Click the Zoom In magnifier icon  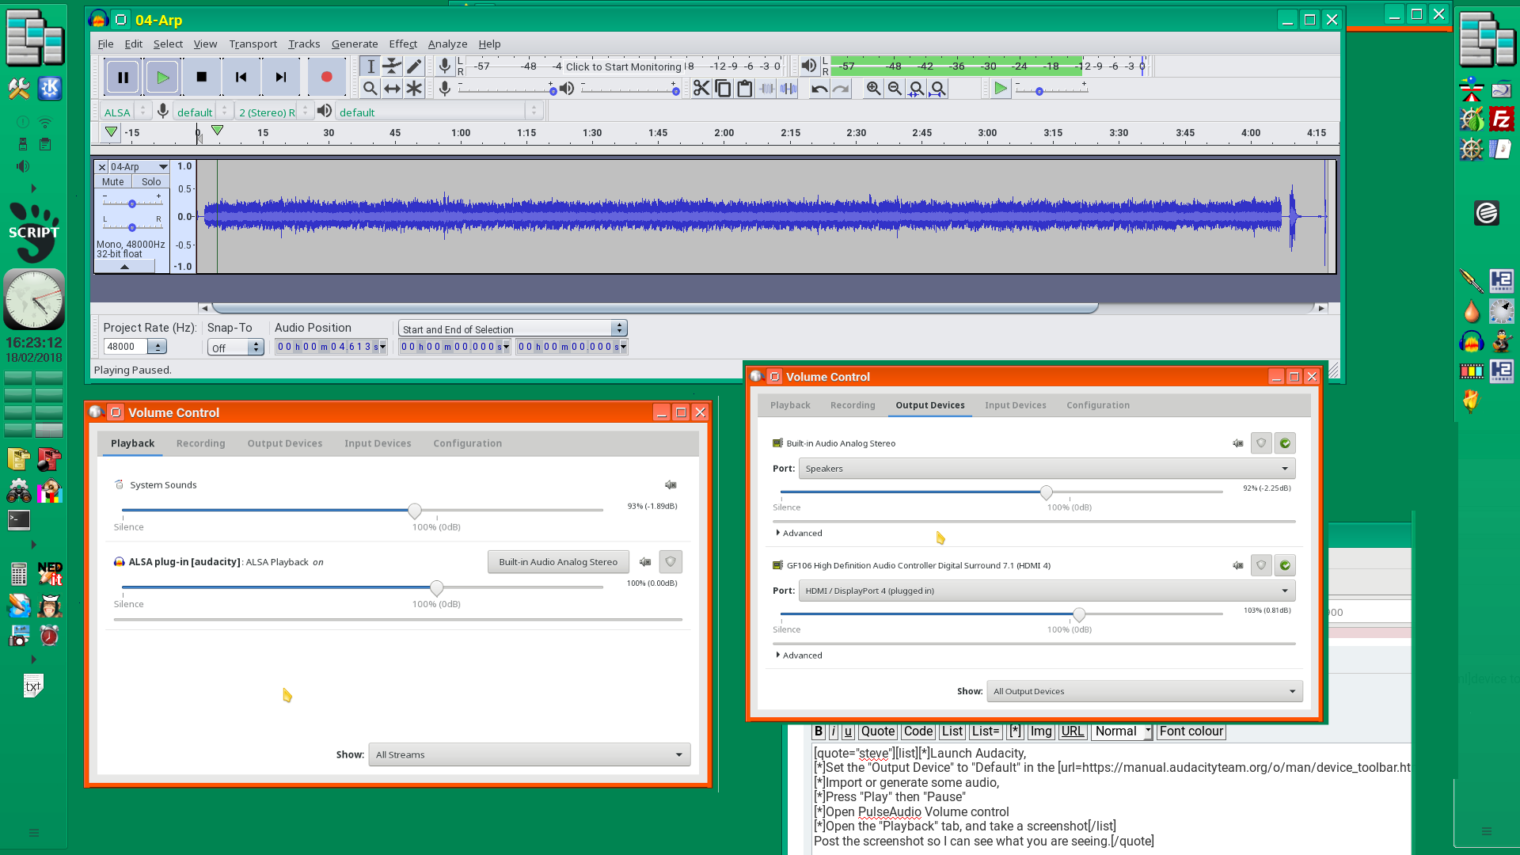[873, 89]
